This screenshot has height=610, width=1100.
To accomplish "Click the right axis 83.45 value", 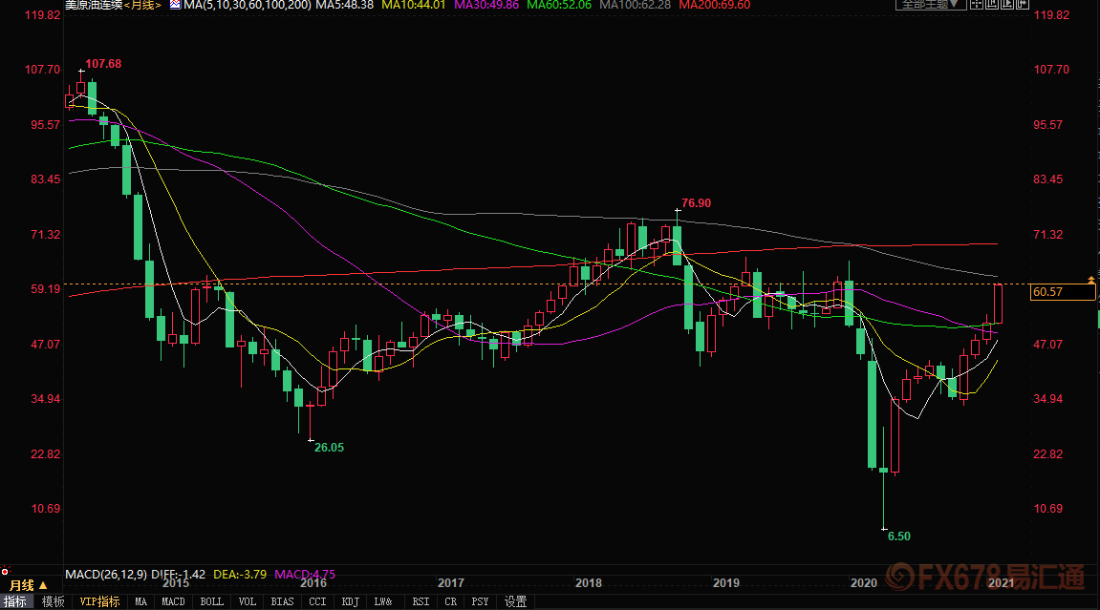I will (1048, 179).
